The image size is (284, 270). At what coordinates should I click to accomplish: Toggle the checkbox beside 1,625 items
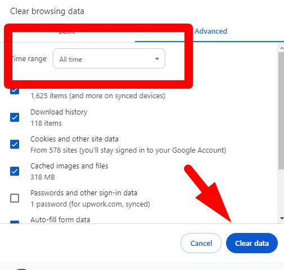[x=15, y=91]
